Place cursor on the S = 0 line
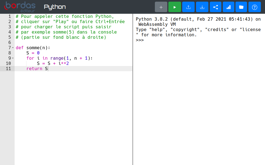Image resolution: width=265 pixels, height=165 pixels. (x=33, y=53)
